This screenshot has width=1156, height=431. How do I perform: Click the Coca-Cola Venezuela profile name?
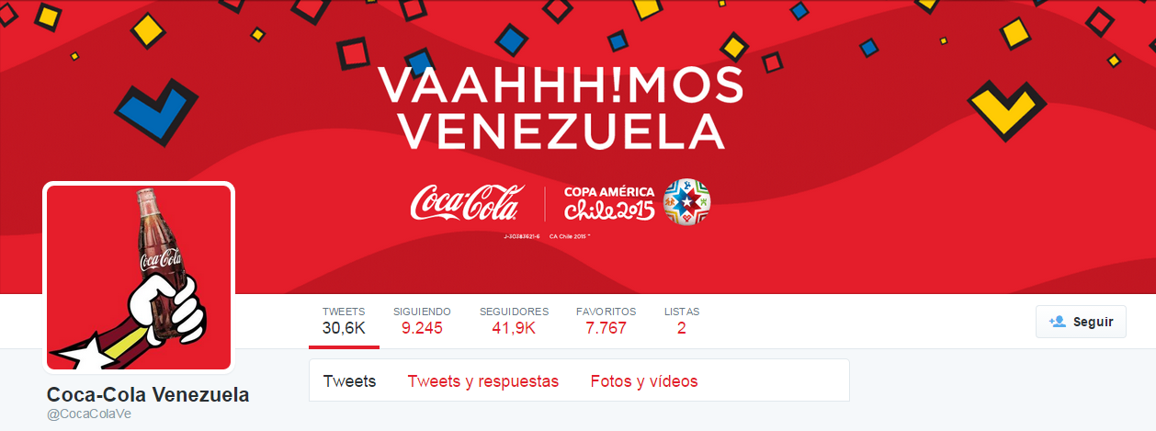pyautogui.click(x=148, y=395)
